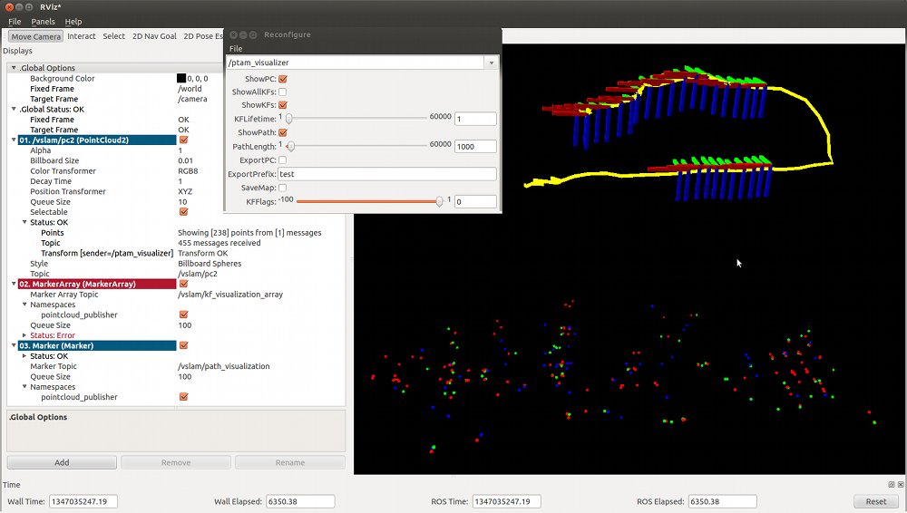Open File menu in Reconfigure window
The image size is (907, 513).
click(x=236, y=48)
